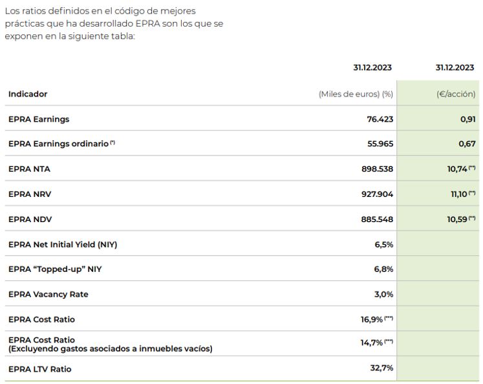Select the 16,9% EPRA Cost Ratio value
This screenshot has width=483, height=384.
tap(373, 319)
